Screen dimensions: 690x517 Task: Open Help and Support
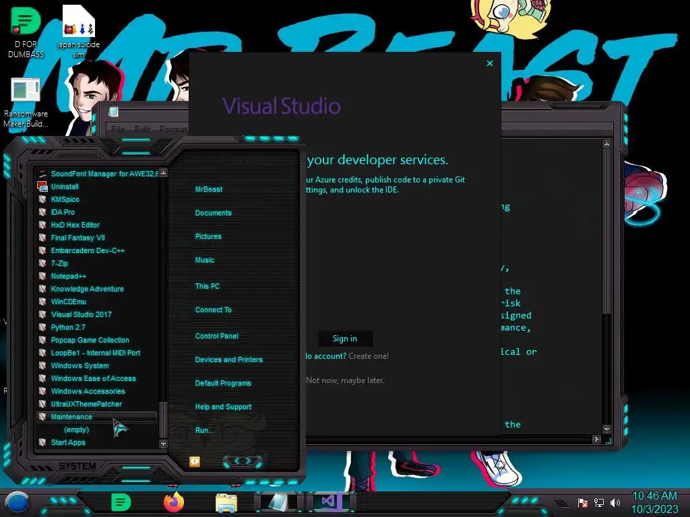click(223, 407)
